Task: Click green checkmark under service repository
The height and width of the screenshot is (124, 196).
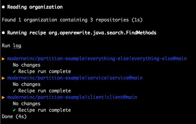Action: [x=14, y=91]
